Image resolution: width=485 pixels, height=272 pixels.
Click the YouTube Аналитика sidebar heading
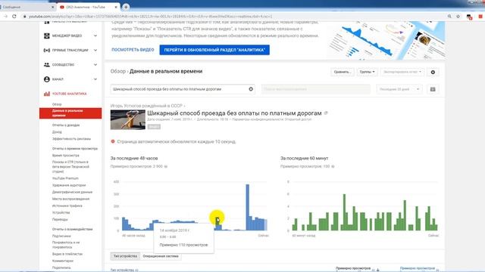(x=69, y=94)
